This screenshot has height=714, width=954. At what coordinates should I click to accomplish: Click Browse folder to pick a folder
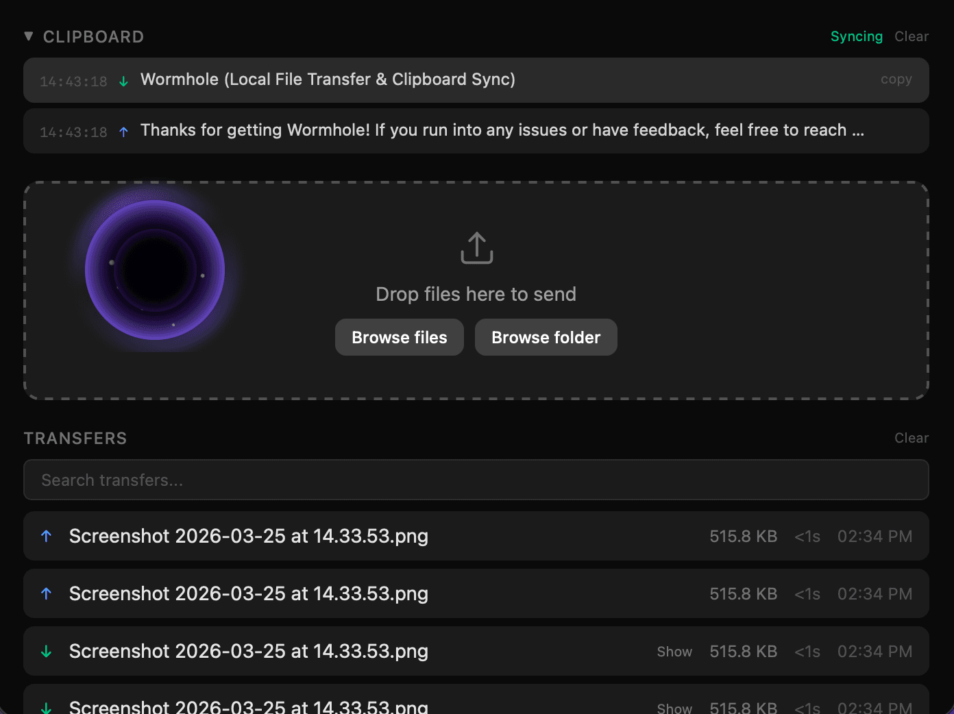[546, 337]
